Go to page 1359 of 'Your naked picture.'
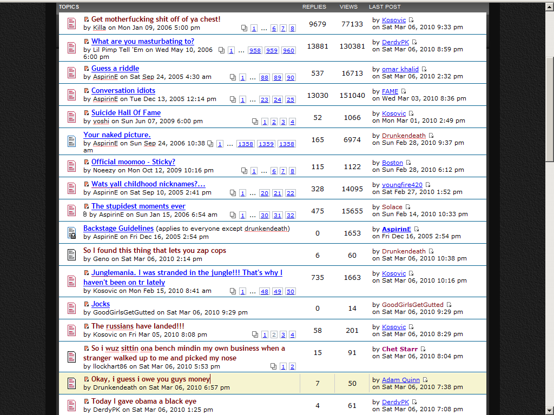 click(x=266, y=144)
